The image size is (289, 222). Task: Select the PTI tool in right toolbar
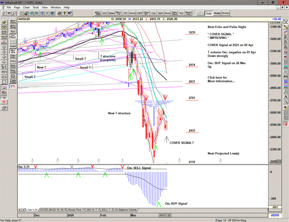[285, 77]
